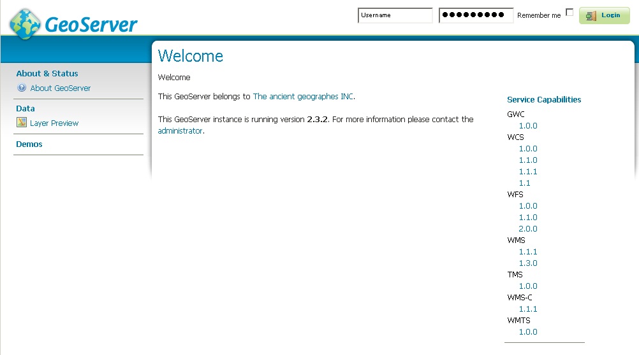The height and width of the screenshot is (355, 639).
Task: Open WFS 2.0.0 capabilities link
Action: coord(528,229)
